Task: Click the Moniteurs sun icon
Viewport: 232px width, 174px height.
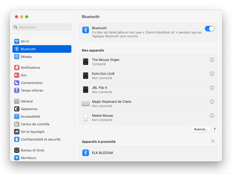Action: 17,158
